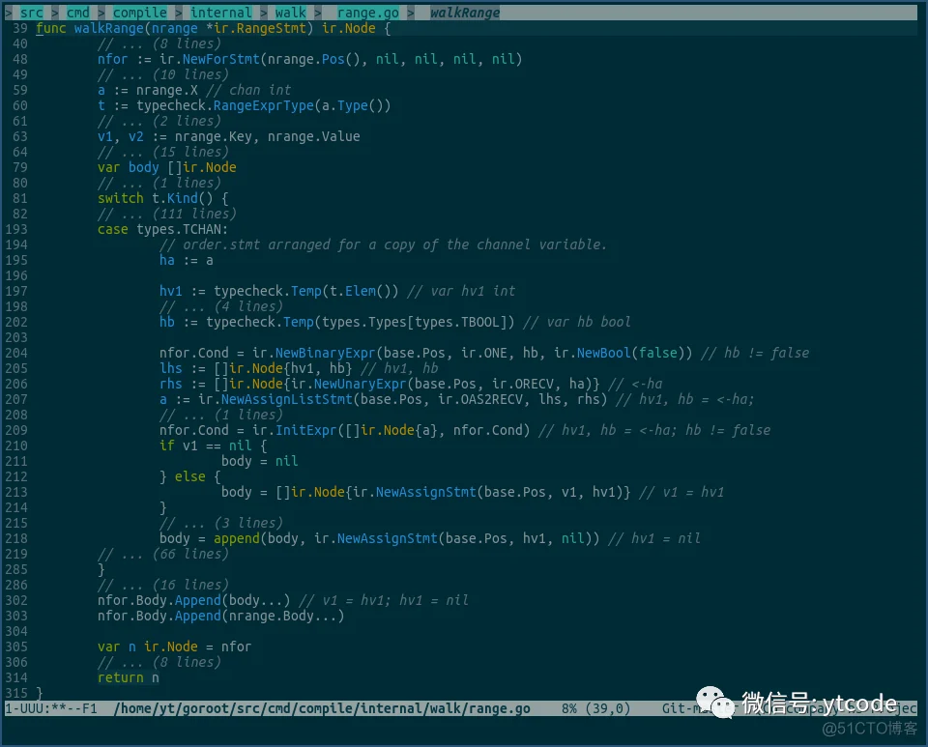928x747 pixels.
Task: Click 'append' call on line 218
Action: click(237, 538)
